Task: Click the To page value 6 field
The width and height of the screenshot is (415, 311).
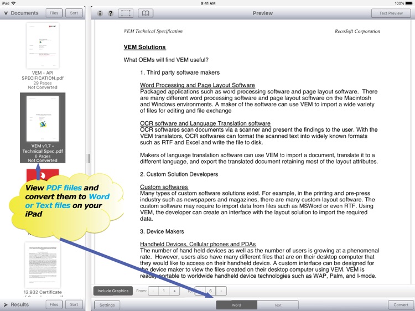Action: coord(211,291)
